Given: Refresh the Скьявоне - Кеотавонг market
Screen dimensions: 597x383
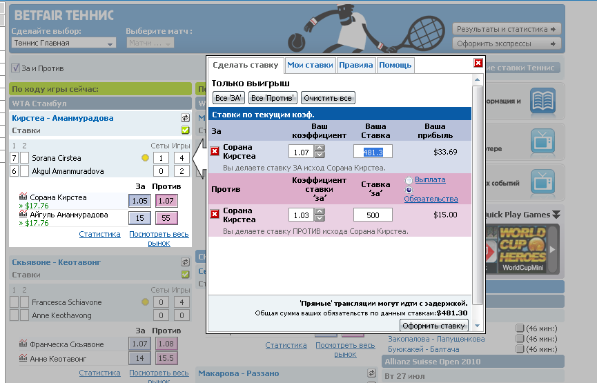Looking at the screenshot, I should coord(186,262).
